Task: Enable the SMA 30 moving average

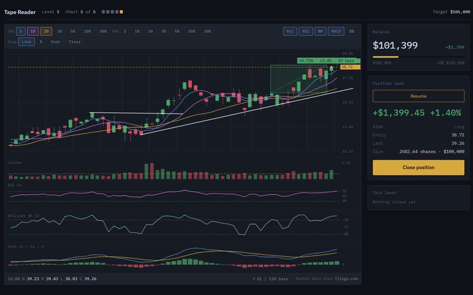Action: 60,31
